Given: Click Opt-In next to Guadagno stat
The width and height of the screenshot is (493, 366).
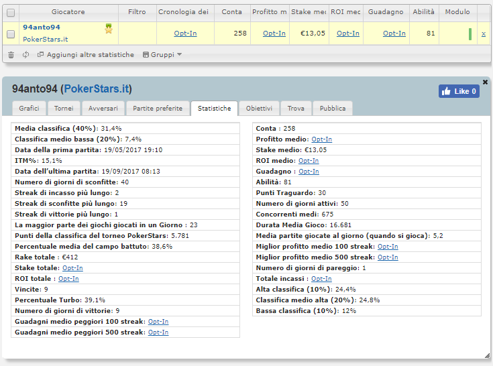Looking at the screenshot, I should pos(309,172).
